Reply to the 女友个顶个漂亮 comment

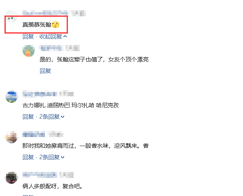45,71
